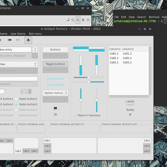167x167 pixels.
Task: Open the disabled combo box entry dropdown
Action: [x=35, y=56]
